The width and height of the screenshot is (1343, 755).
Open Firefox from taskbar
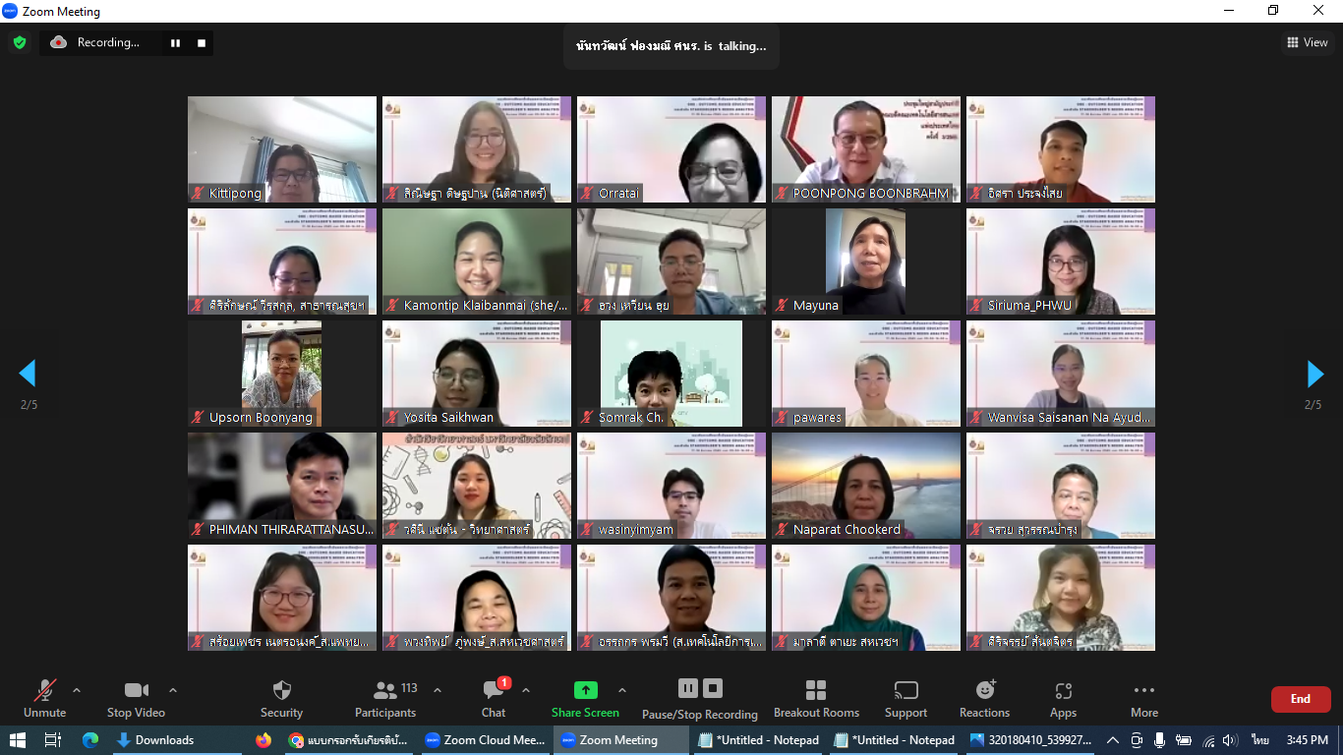(263, 740)
